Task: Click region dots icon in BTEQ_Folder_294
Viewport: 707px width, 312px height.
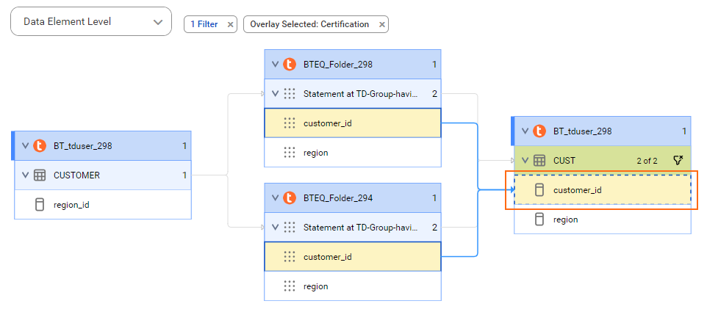Action: click(x=290, y=286)
